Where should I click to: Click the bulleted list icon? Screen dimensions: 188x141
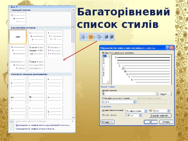point(83,37)
